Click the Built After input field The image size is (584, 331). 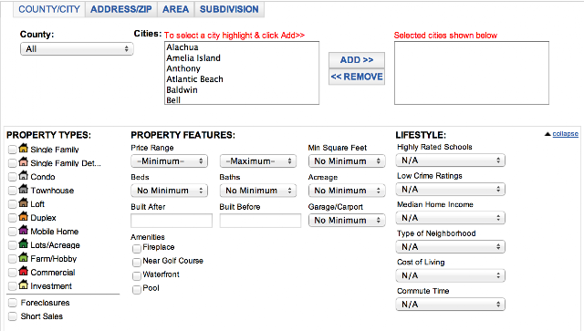pyautogui.click(x=172, y=221)
